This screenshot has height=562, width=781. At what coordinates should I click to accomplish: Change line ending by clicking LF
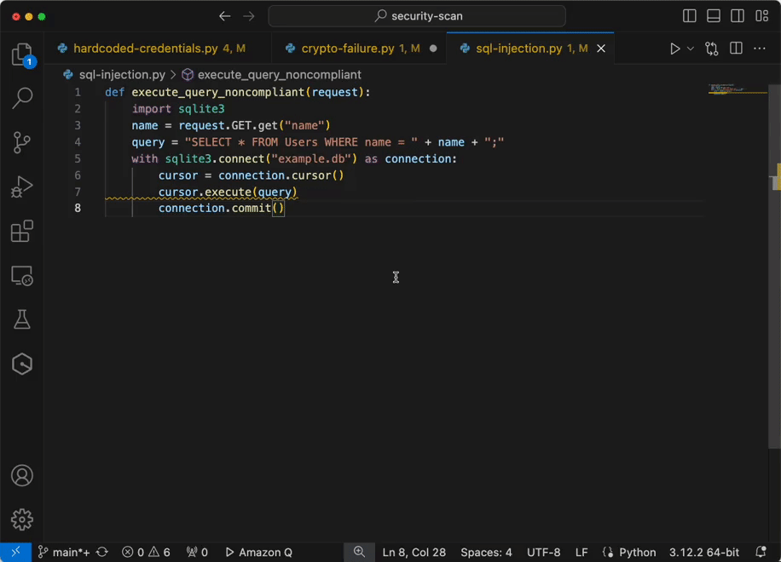click(581, 552)
